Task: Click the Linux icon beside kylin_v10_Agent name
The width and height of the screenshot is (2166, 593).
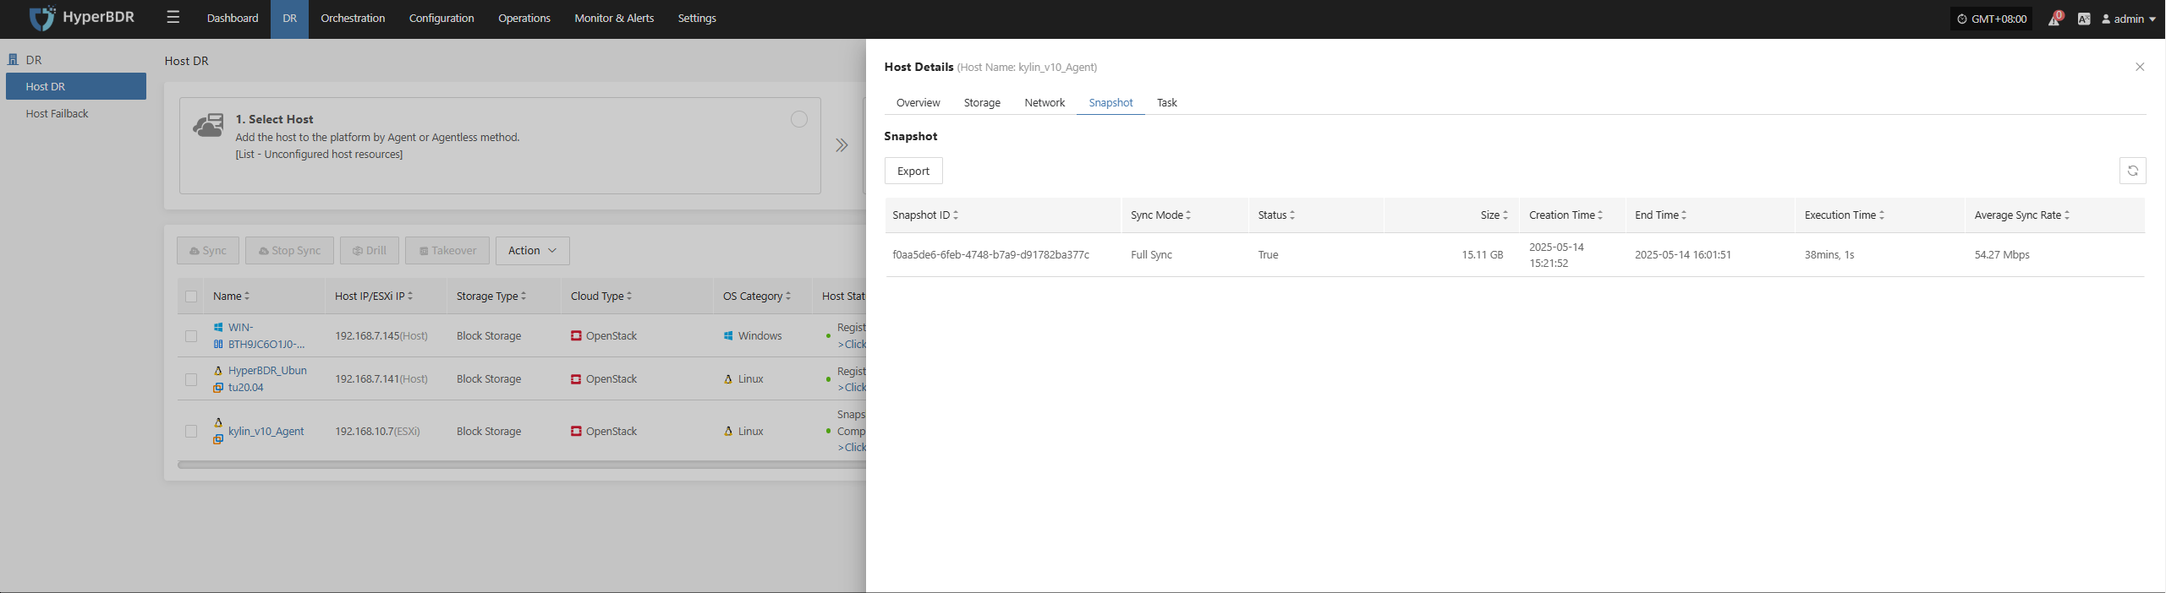Action: coord(218,422)
